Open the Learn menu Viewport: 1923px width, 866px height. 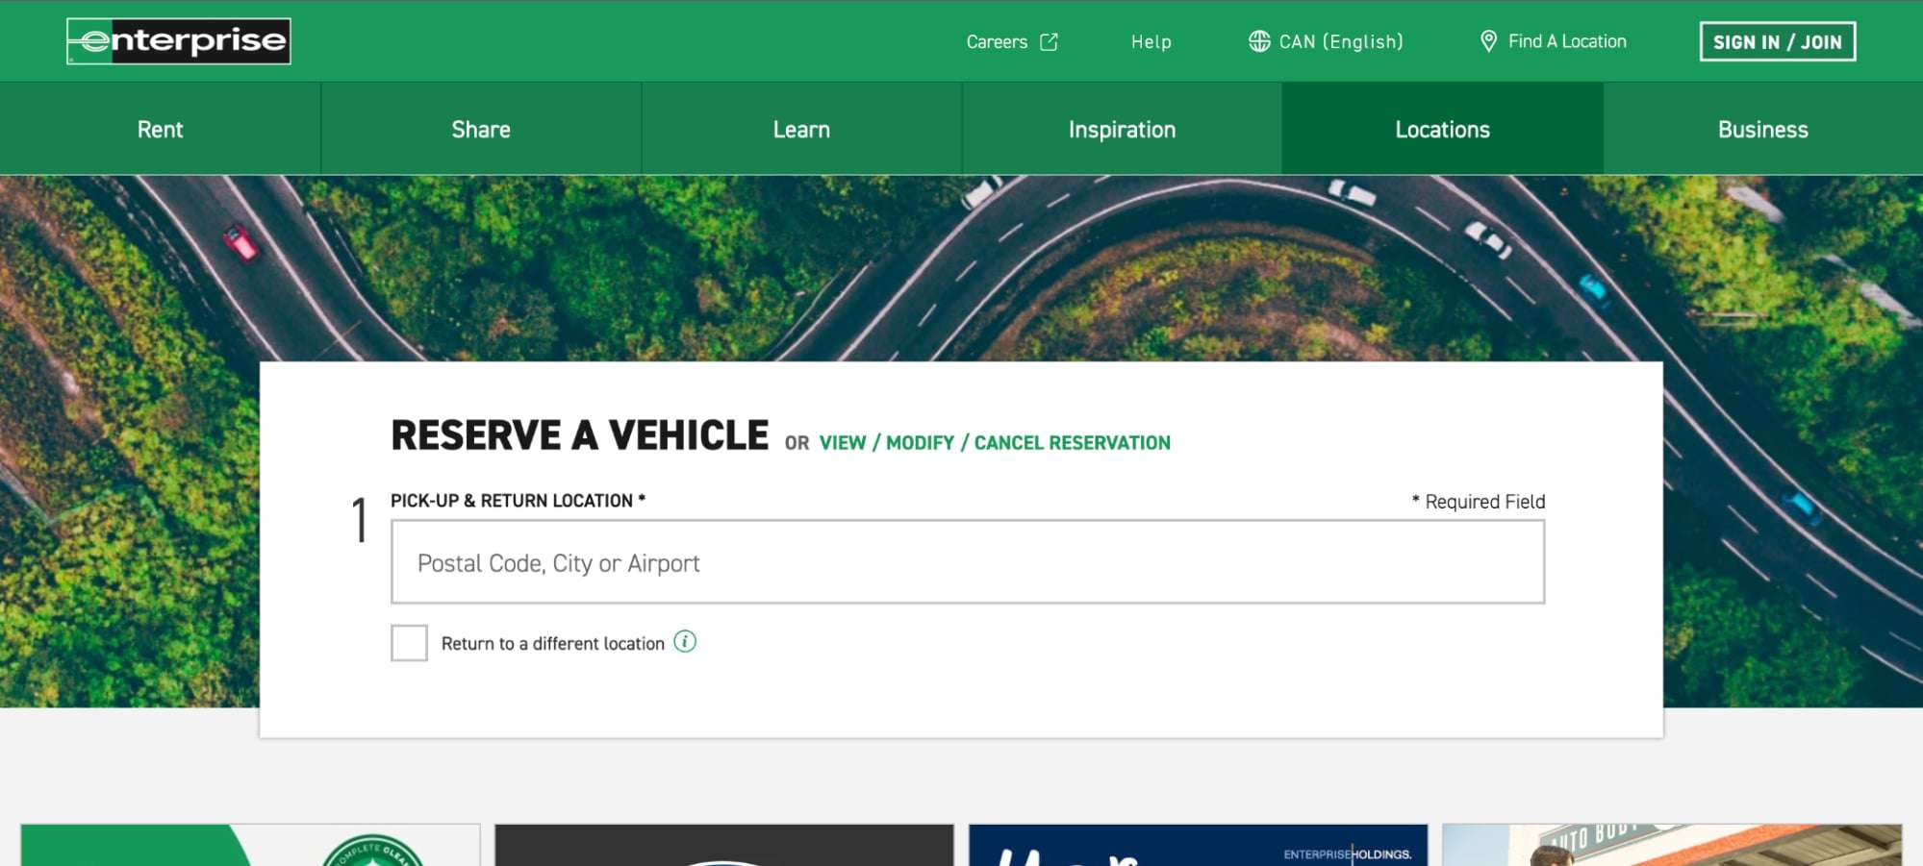801,129
